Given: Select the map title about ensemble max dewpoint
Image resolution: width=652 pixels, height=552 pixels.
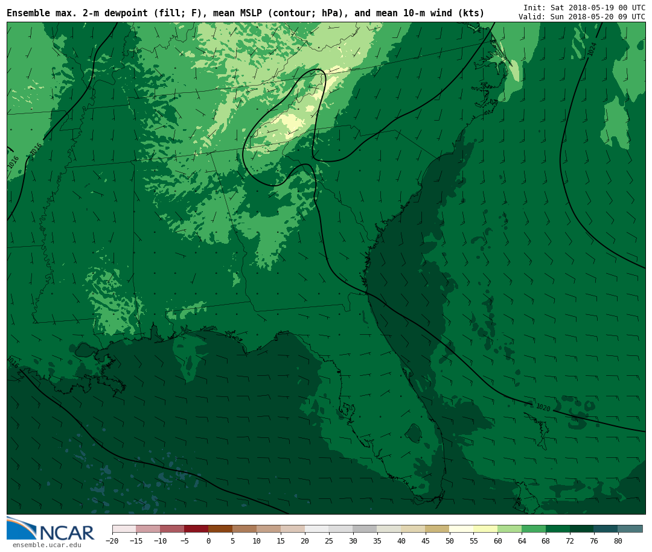Looking at the screenshot, I should [x=245, y=13].
